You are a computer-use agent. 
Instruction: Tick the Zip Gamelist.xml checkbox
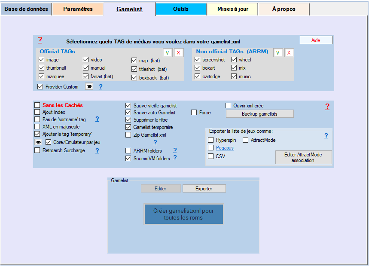click(128, 135)
